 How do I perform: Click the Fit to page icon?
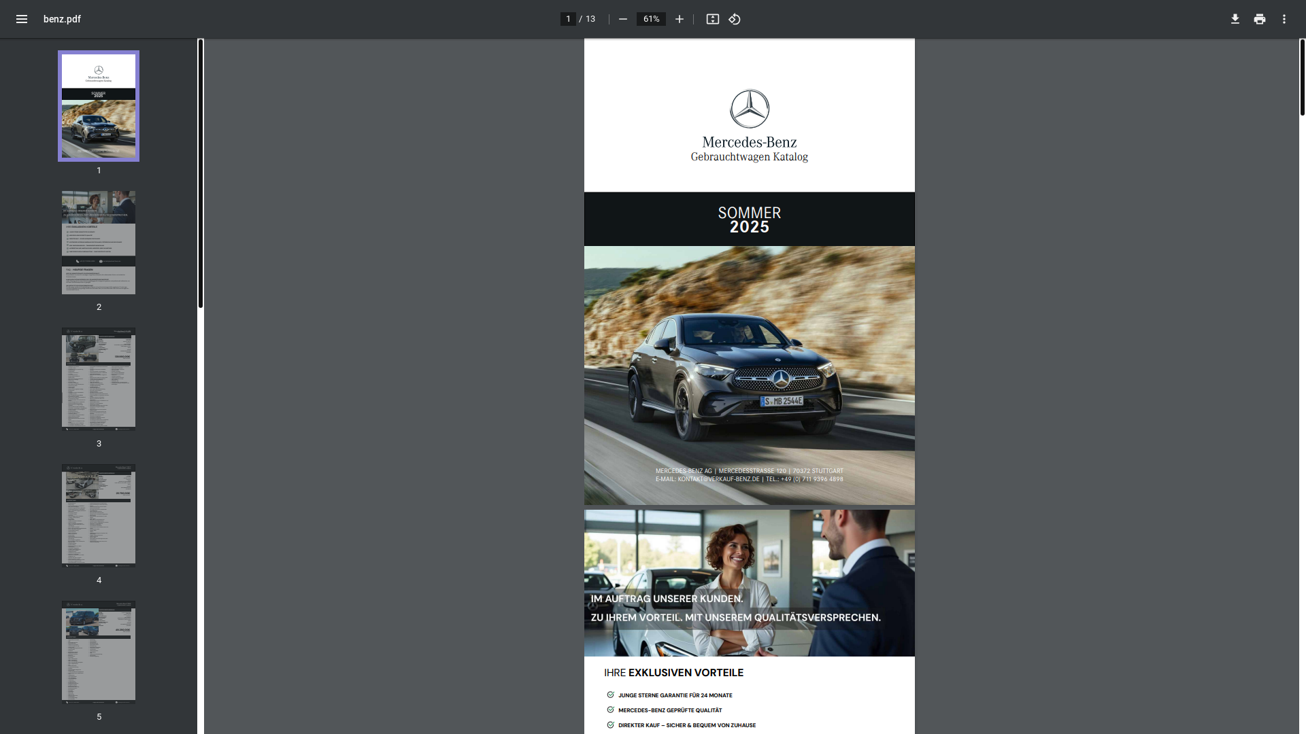712,19
